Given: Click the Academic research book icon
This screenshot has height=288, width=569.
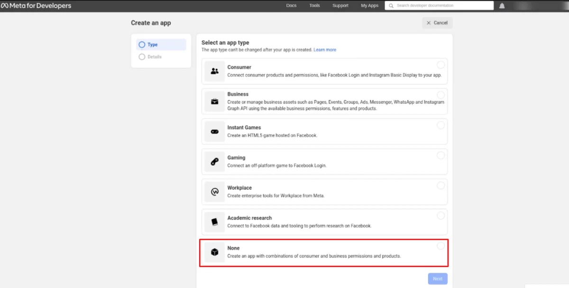Looking at the screenshot, I should [215, 222].
